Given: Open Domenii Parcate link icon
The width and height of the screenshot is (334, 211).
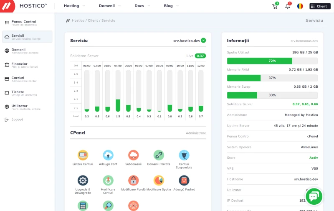Looking at the screenshot, I should click(x=159, y=155).
